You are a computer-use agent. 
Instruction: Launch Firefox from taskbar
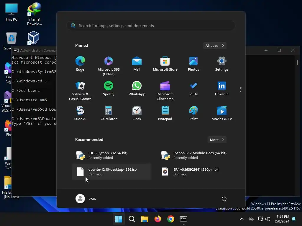pos(158,219)
